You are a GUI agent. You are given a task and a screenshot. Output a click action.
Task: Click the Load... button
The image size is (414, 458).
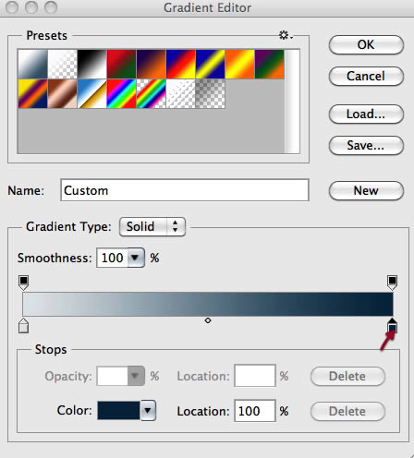(x=366, y=114)
